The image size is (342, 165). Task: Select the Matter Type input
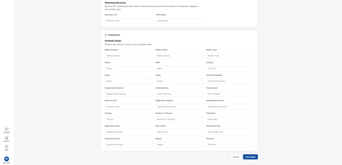point(230,56)
